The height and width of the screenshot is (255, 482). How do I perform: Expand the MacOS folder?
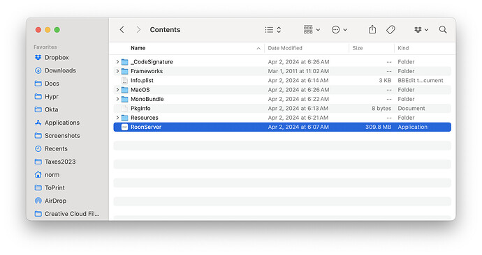point(117,90)
